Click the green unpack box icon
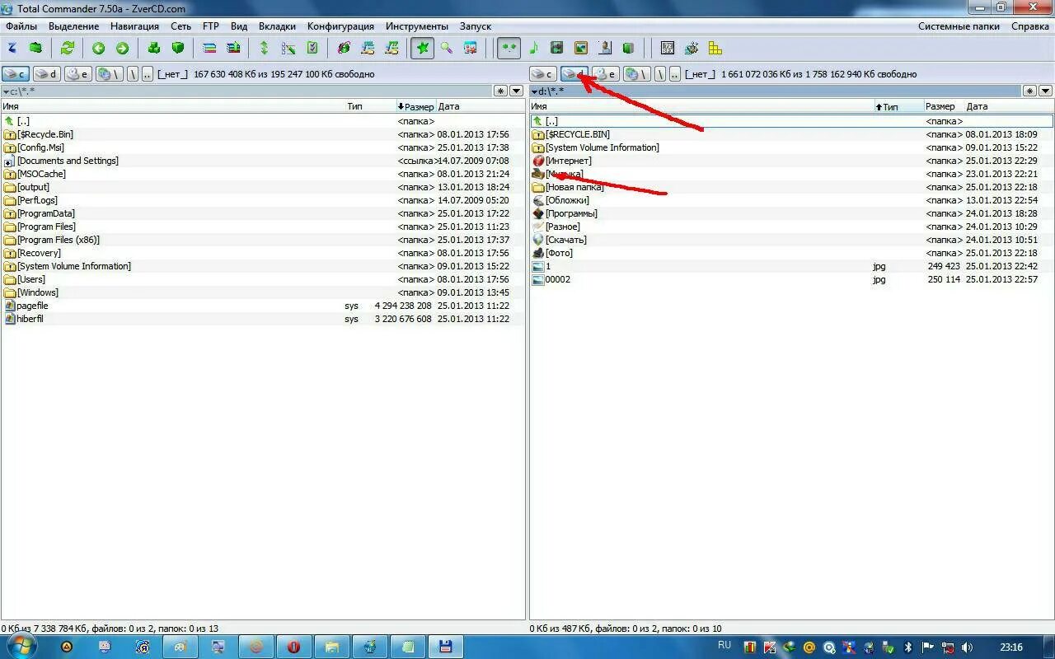1055x659 pixels. coord(177,48)
